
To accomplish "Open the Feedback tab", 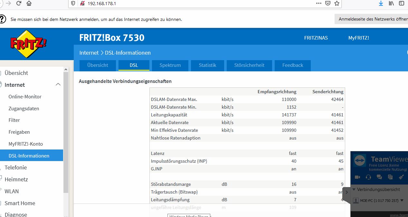I will tap(293, 65).
